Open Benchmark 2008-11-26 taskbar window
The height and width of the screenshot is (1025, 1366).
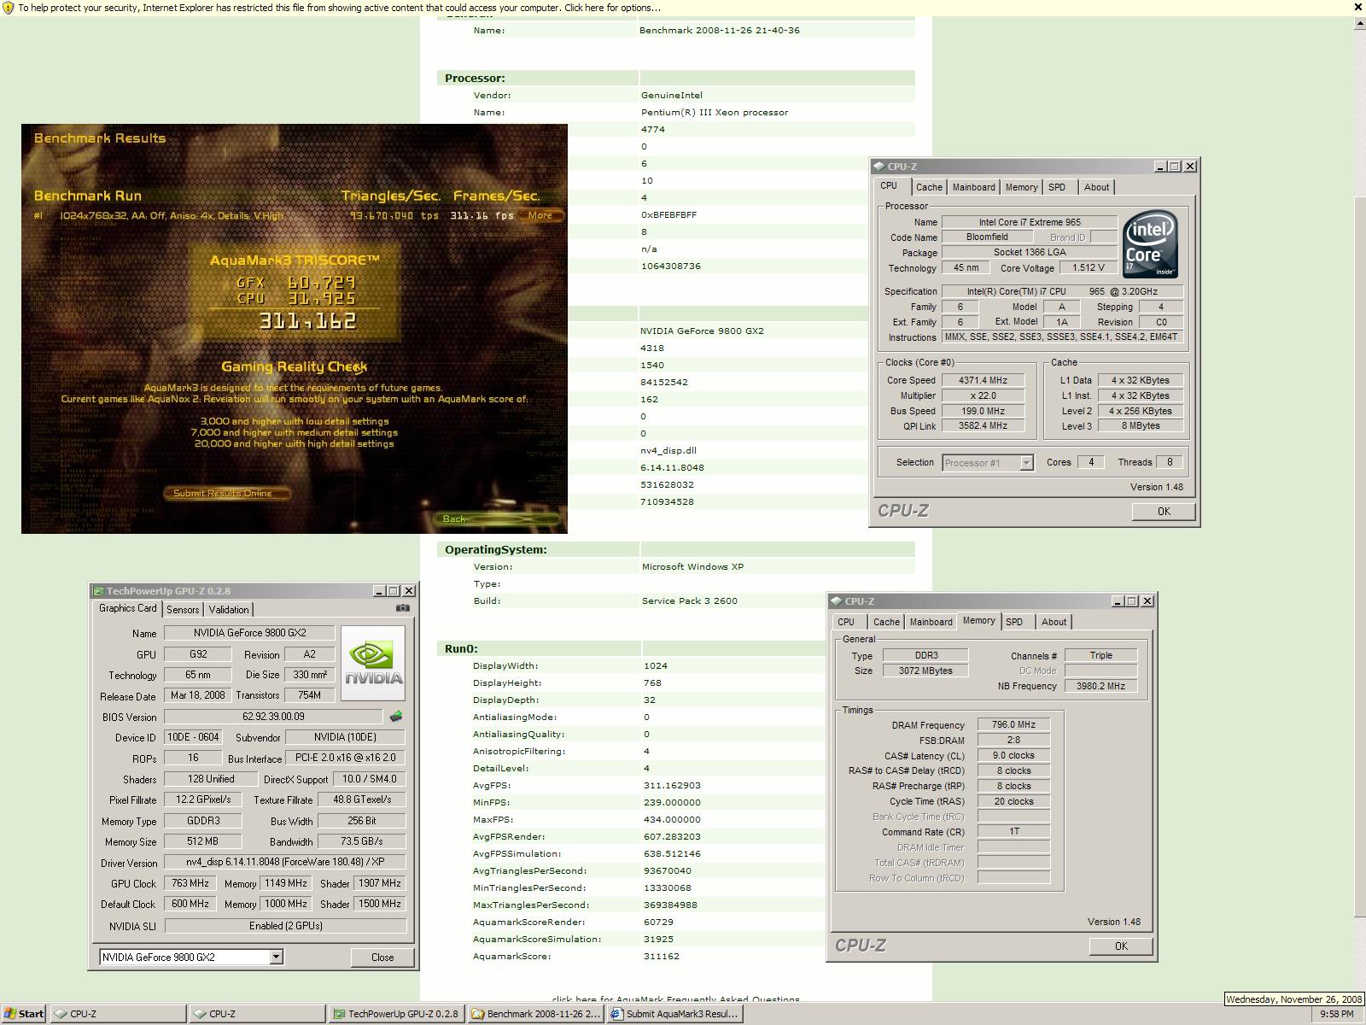point(535,1014)
